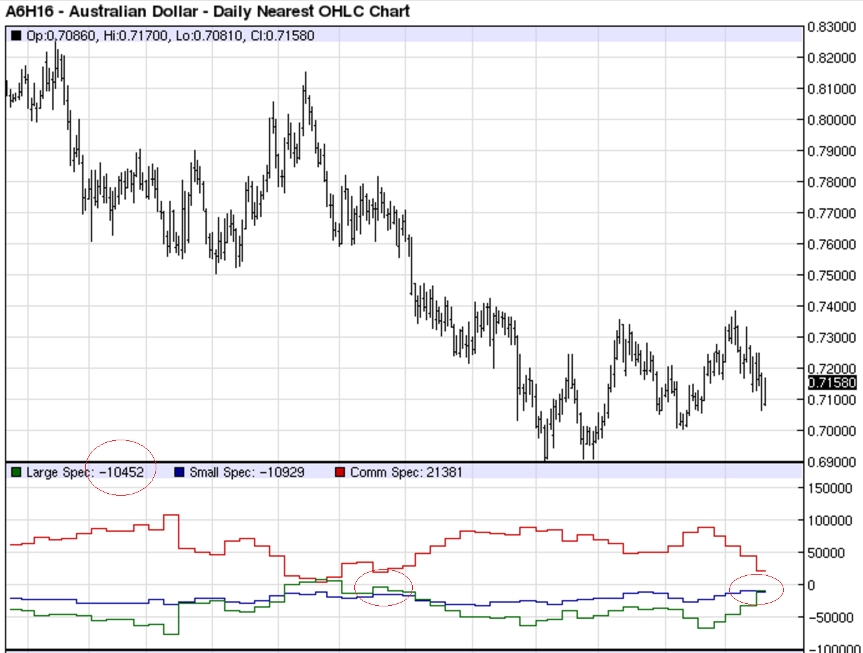The height and width of the screenshot is (653, 863).
Task: Click the 0 label on positions axis
Action: tap(811, 585)
